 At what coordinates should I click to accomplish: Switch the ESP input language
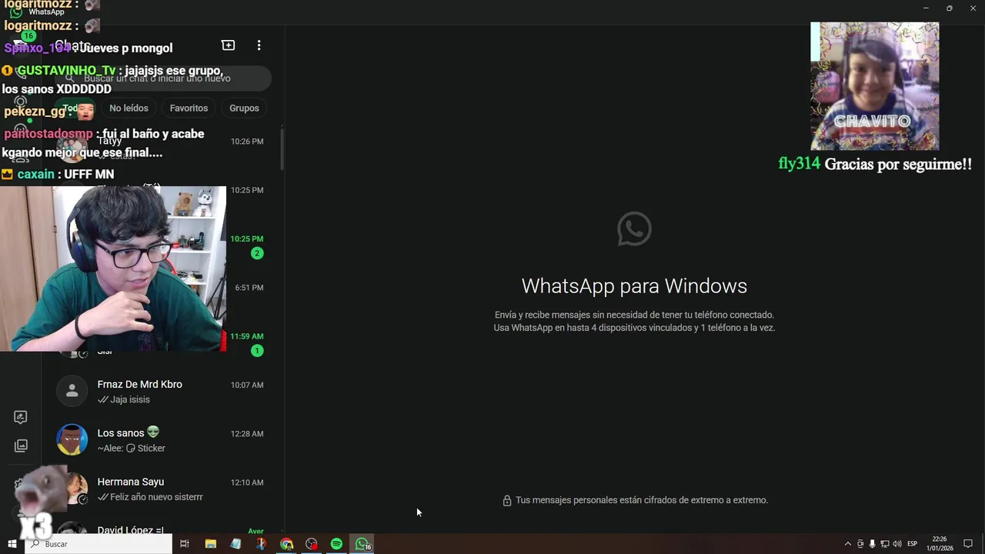tap(912, 544)
